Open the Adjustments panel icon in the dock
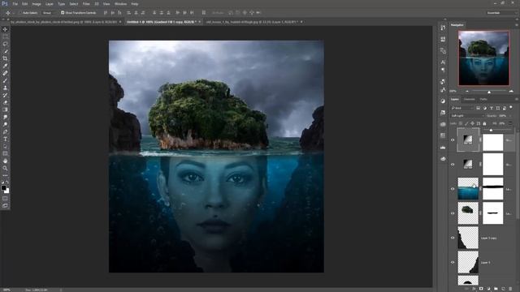The image size is (520, 292). 443,101
